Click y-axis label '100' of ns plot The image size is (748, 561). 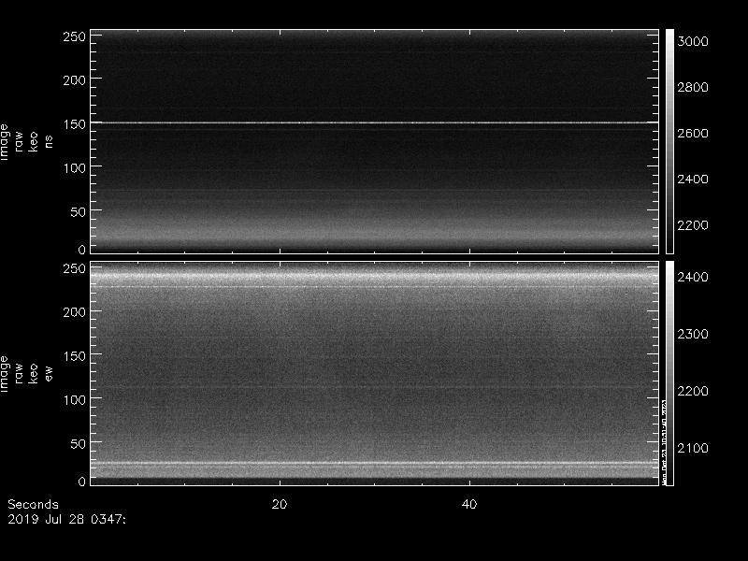[x=75, y=168]
